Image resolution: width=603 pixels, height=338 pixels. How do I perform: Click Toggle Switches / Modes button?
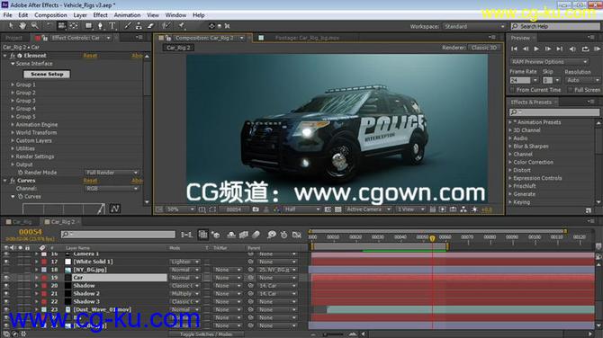click(206, 334)
